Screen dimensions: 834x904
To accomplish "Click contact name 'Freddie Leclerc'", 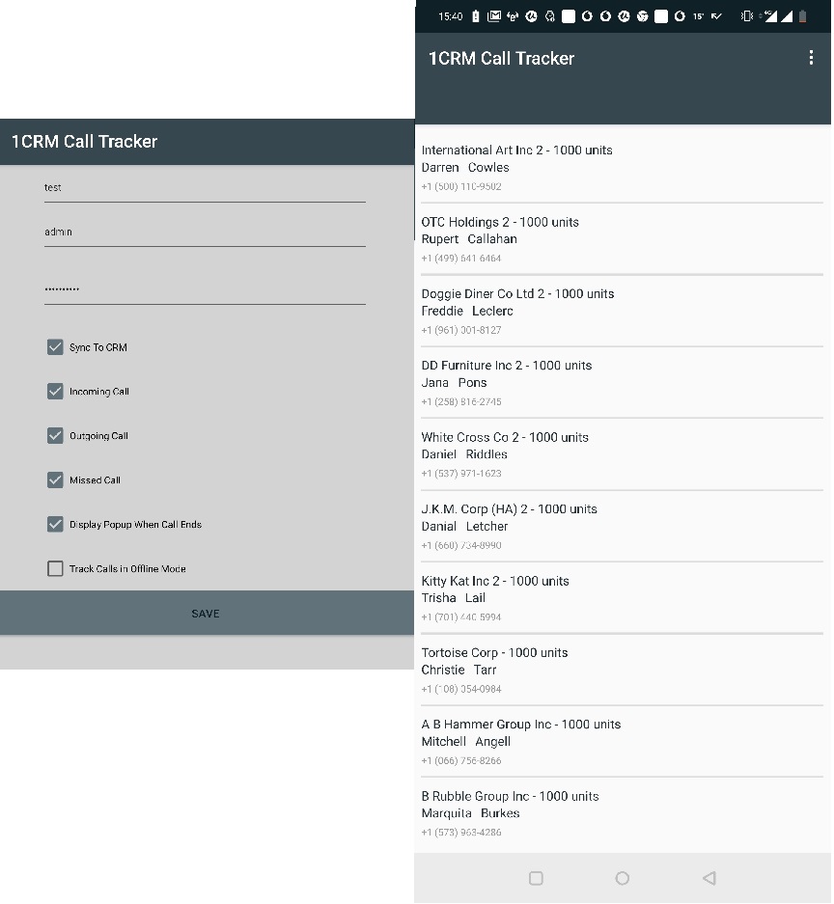I will (467, 311).
